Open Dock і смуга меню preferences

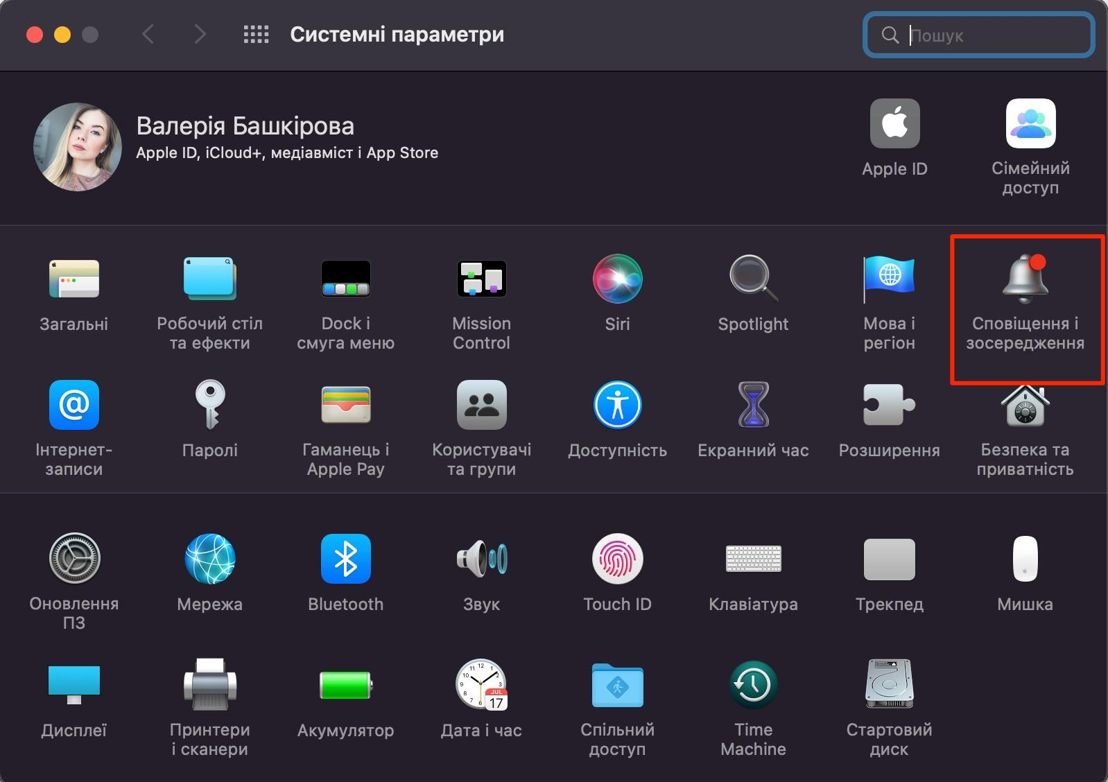pos(345,279)
